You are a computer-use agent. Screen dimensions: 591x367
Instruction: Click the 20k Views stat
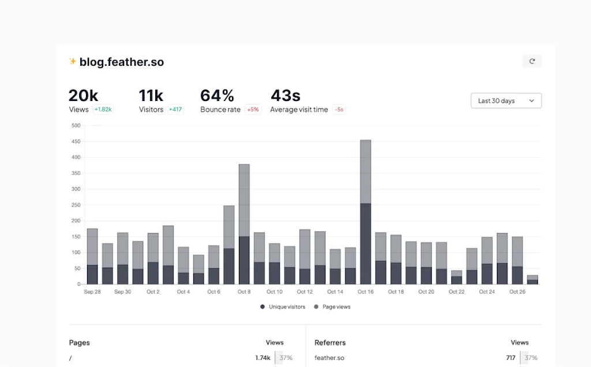point(83,96)
